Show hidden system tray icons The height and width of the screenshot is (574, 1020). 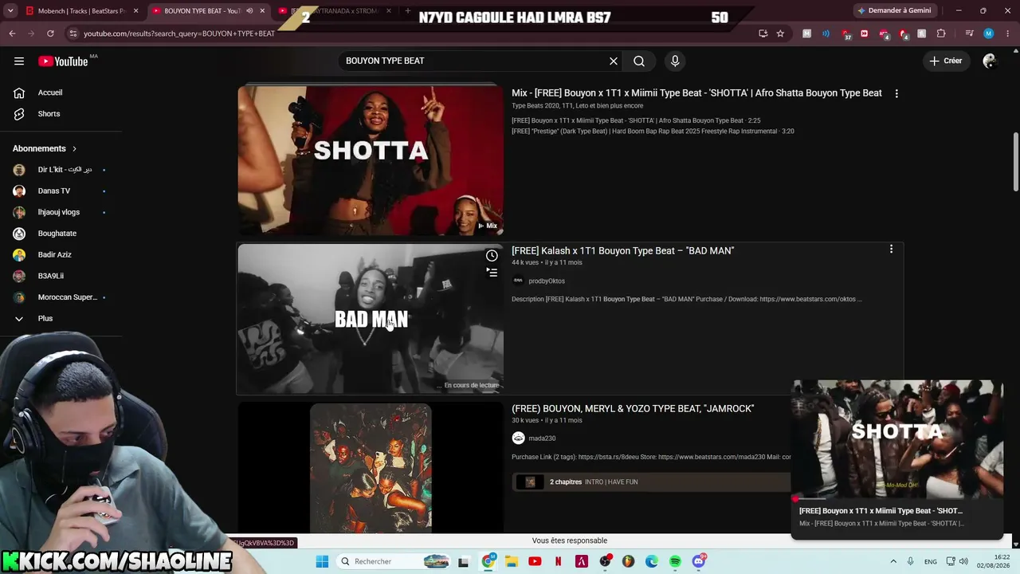click(893, 562)
